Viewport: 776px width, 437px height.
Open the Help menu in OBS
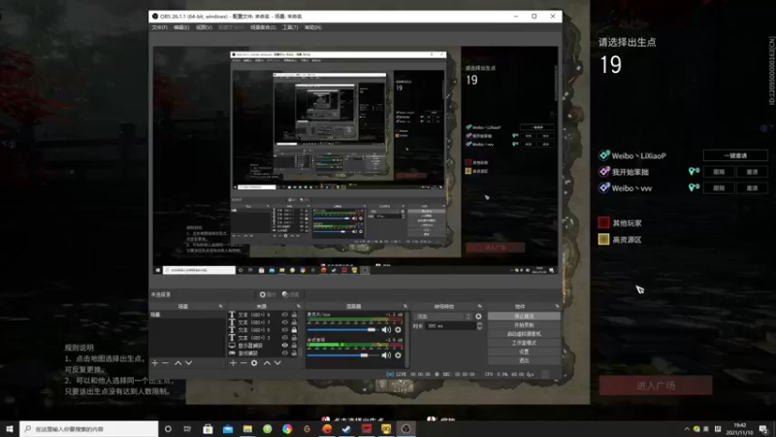(x=312, y=27)
